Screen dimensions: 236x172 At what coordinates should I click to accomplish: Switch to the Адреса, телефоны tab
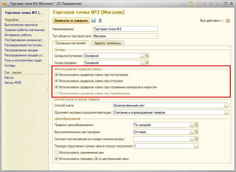(108, 43)
